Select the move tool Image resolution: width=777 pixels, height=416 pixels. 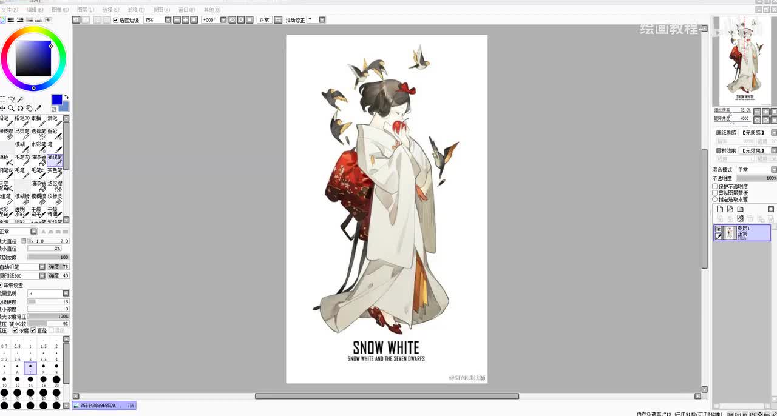[x=2, y=109]
